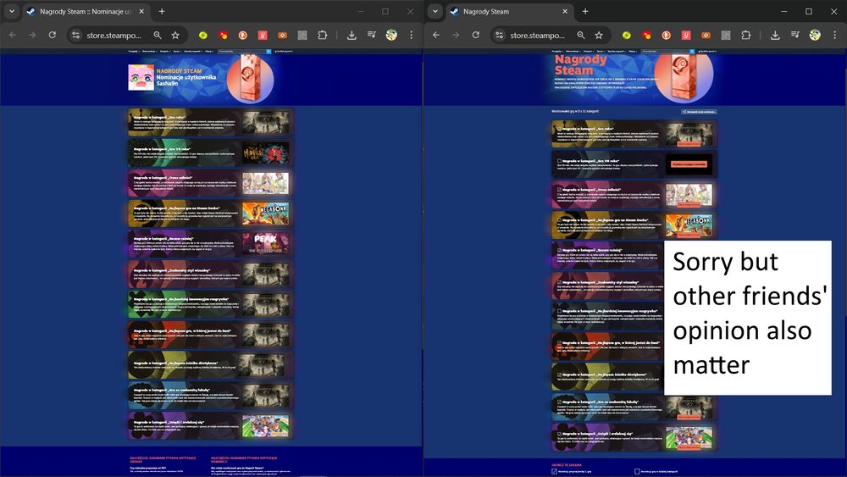Click the address bar URL in left window

tap(113, 35)
